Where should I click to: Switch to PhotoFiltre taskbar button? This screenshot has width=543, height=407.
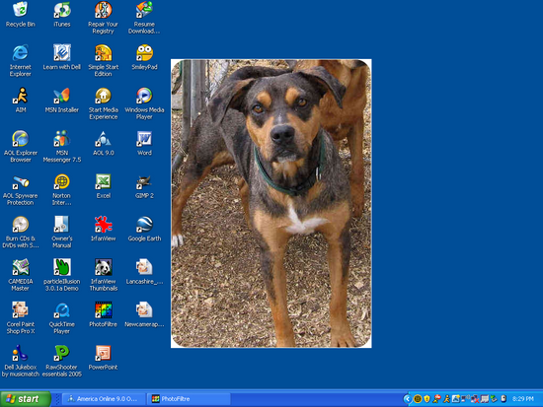pyautogui.click(x=189, y=399)
